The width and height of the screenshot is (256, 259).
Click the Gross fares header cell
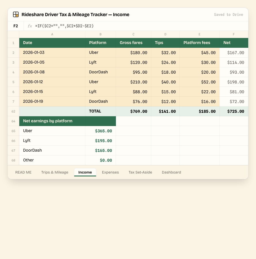point(133,43)
